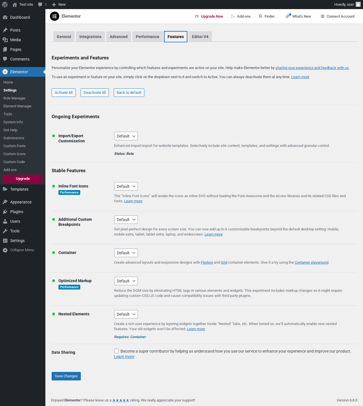Open the Flexbox link
The image size is (363, 406).
[207, 263]
